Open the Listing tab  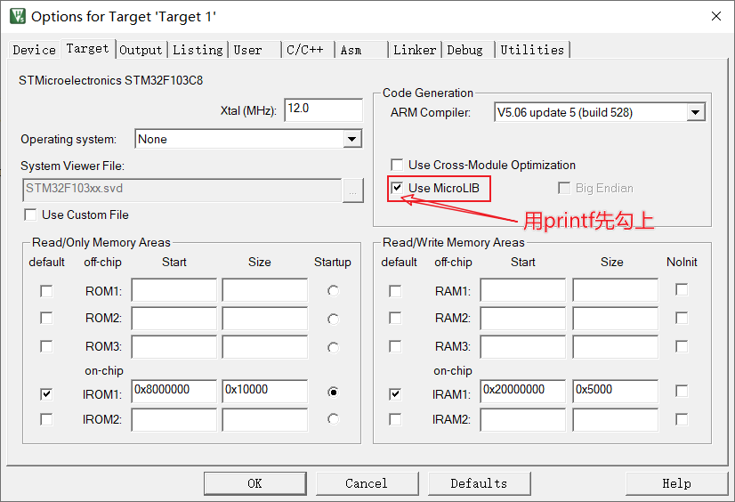[198, 50]
